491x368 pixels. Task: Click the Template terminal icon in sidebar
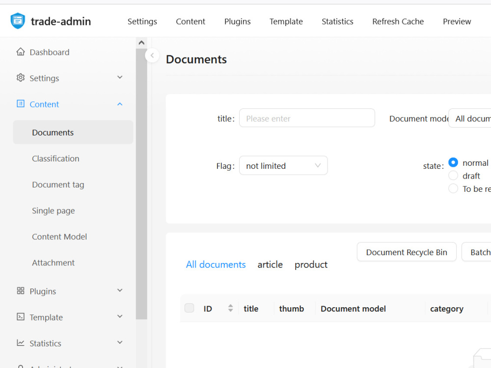20,316
